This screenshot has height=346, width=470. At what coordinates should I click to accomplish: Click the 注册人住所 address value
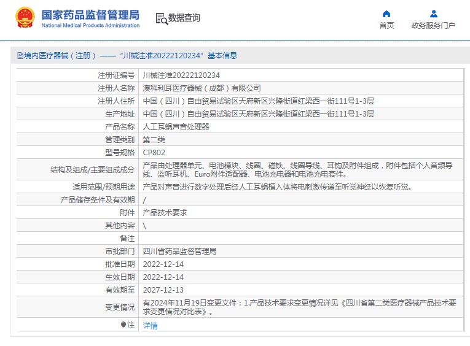pos(259,101)
